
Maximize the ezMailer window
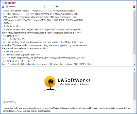pos(130,3)
